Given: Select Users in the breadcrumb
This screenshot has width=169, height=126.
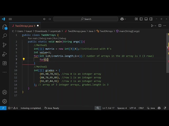Looking at the screenshot, I should [x=20, y=31].
